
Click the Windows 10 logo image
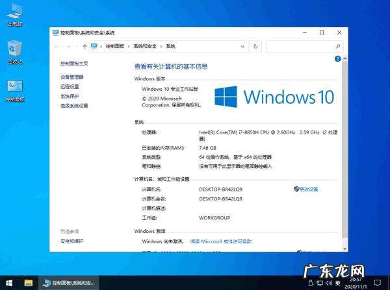click(x=274, y=97)
